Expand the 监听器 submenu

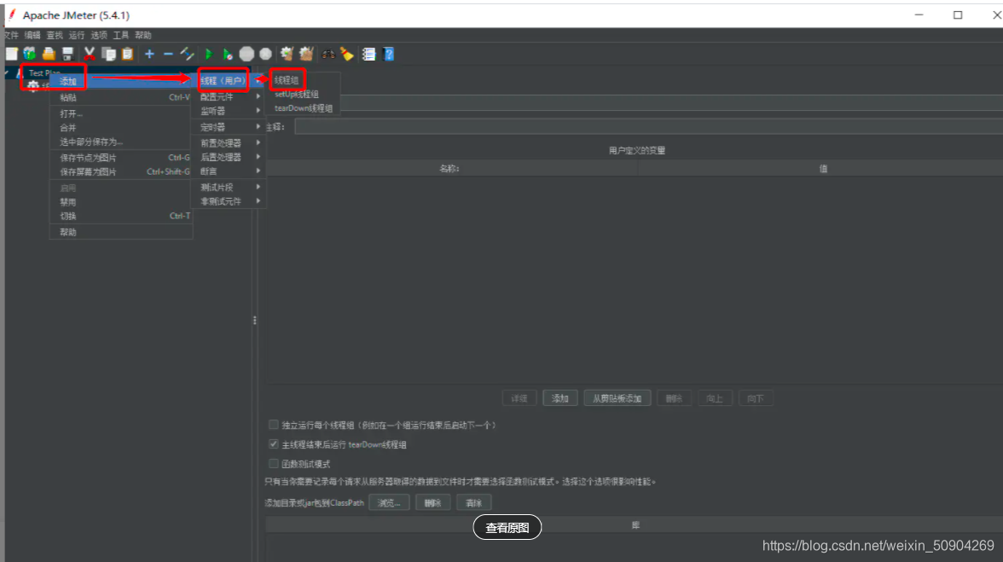pos(229,111)
